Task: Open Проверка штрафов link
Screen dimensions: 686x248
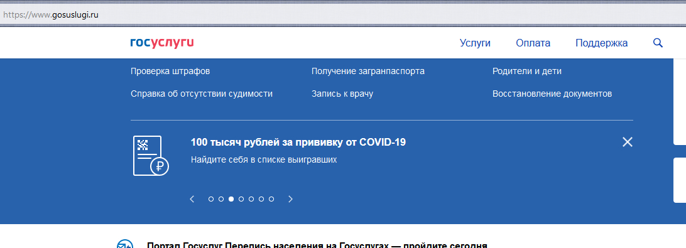Action: (170, 71)
